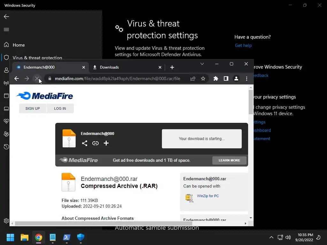Click LOG IN button

[x=60, y=108]
